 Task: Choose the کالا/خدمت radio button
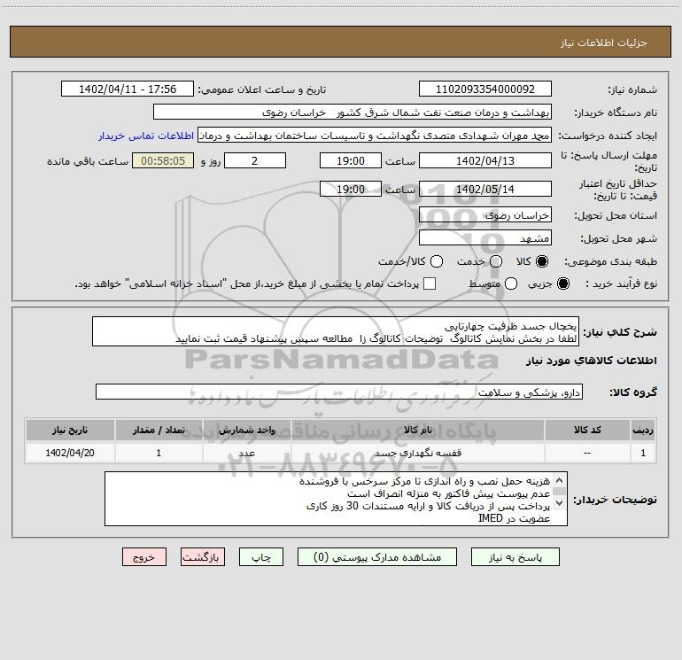click(437, 261)
